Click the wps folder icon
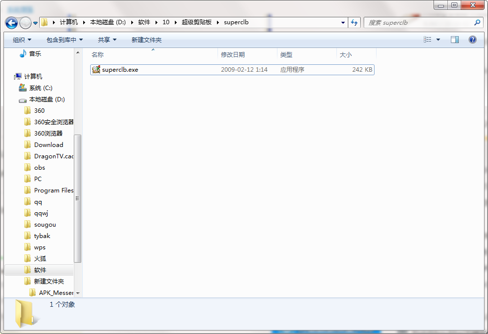 point(27,247)
